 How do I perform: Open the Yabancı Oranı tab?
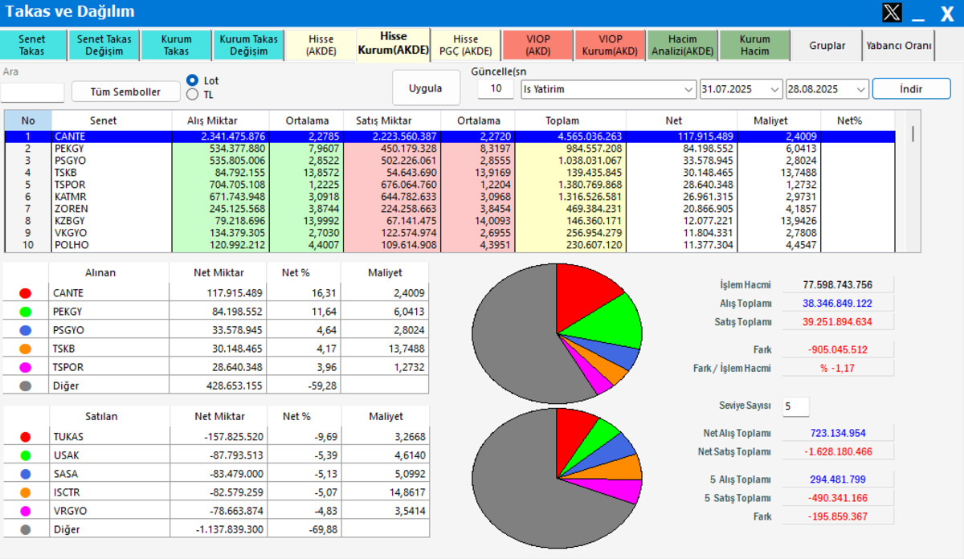[899, 46]
